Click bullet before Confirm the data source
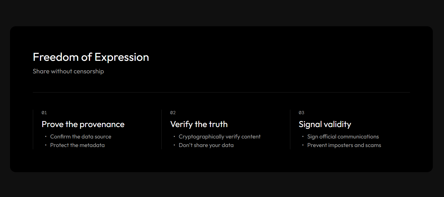Screen dimensions: 444x197 (46, 137)
